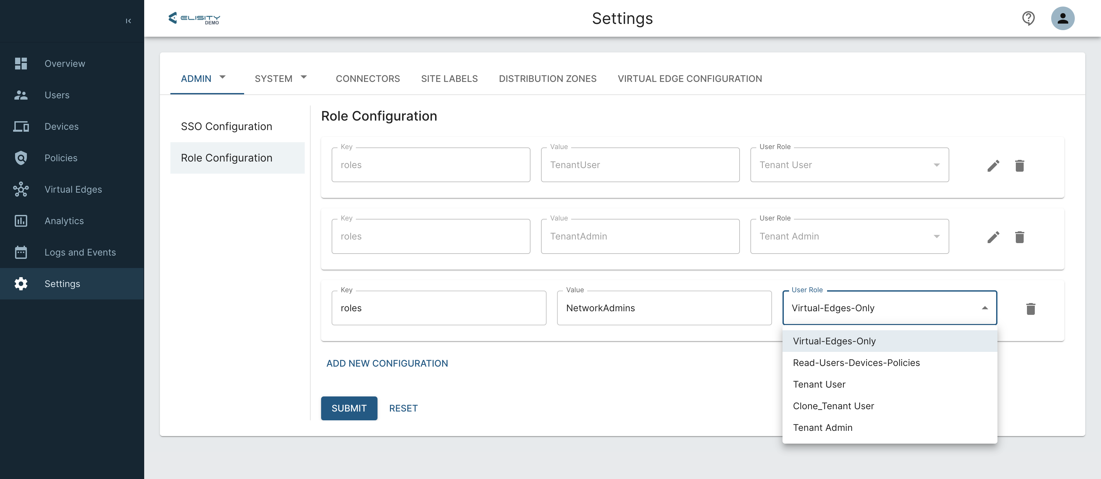
Task: Open Analytics from the sidebar
Action: 64,221
